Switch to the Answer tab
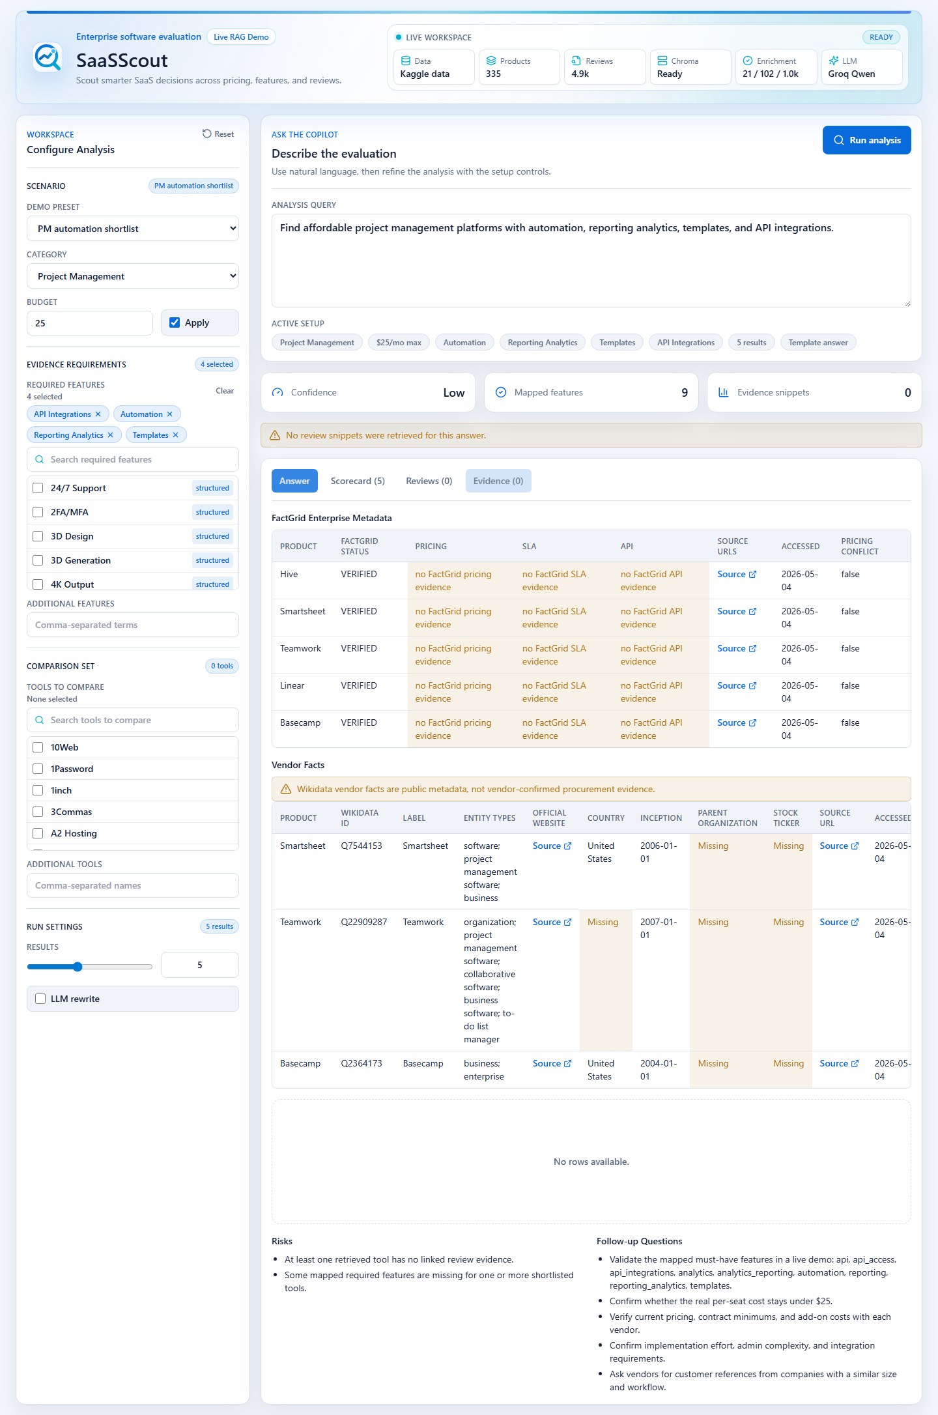Screen dimensions: 938x1415 point(294,481)
